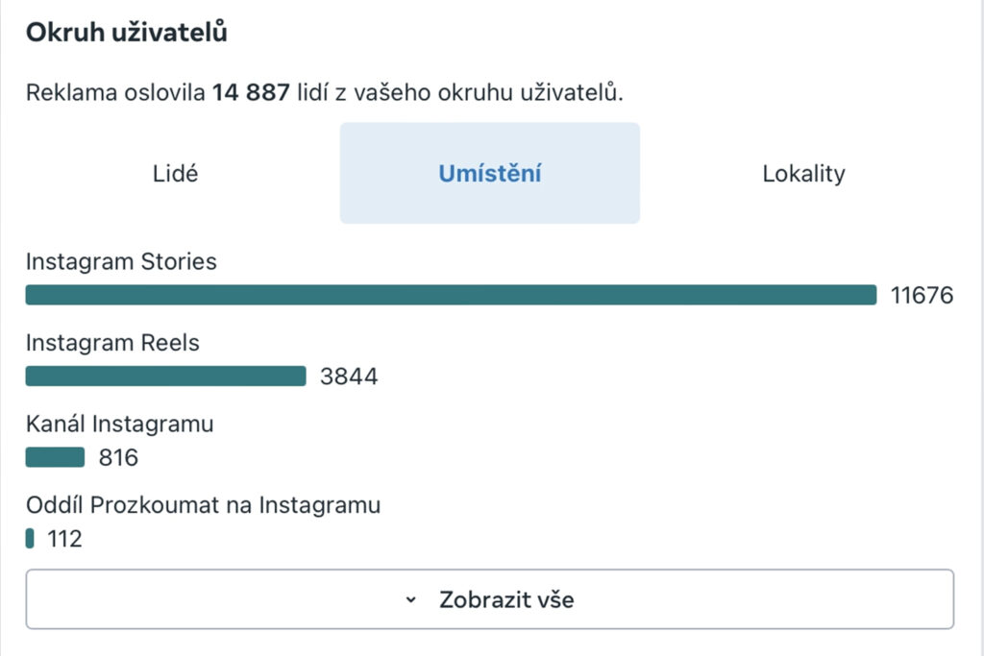Click the bold 14 887 reach number
The image size is (984, 656).
pos(251,93)
